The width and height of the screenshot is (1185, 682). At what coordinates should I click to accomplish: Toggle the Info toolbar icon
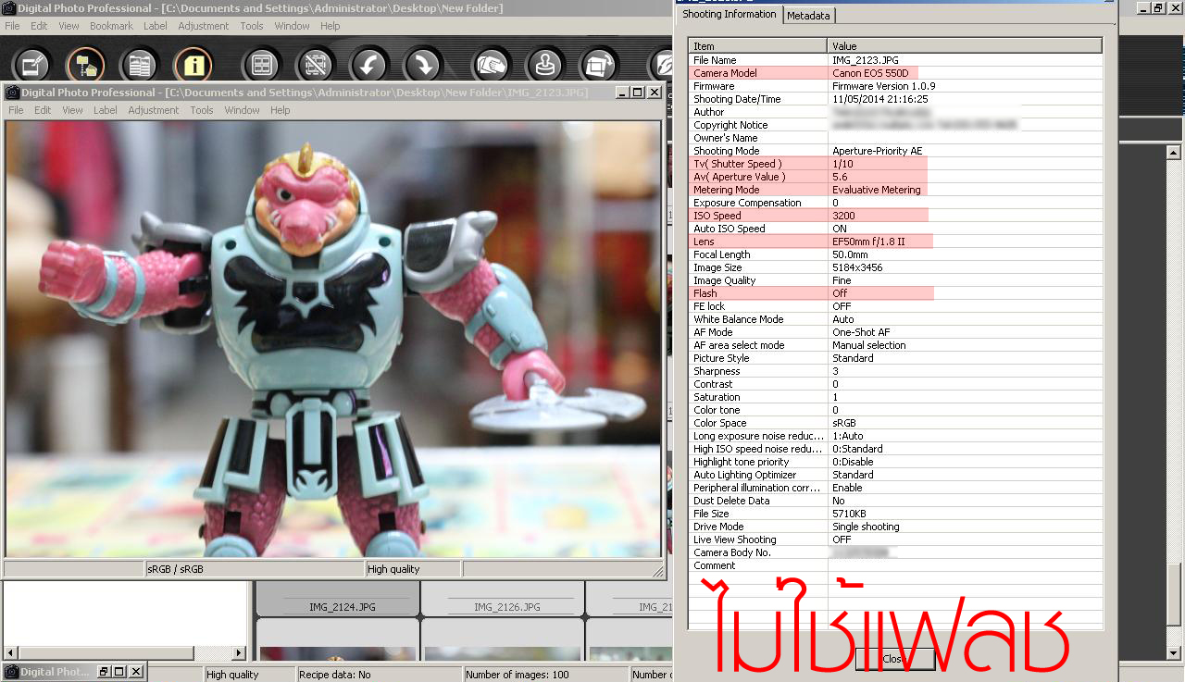[x=193, y=65]
